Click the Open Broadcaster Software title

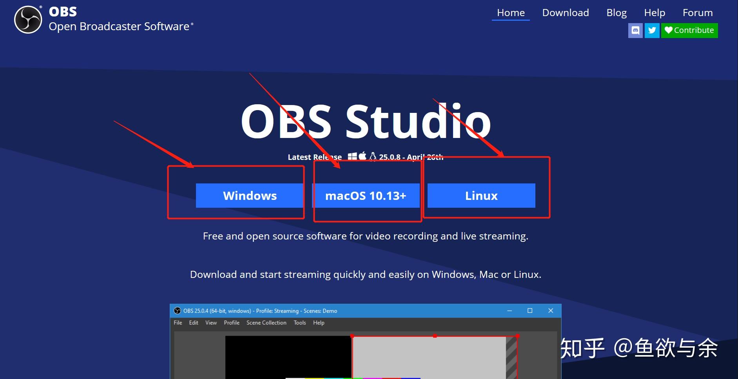coord(119,27)
